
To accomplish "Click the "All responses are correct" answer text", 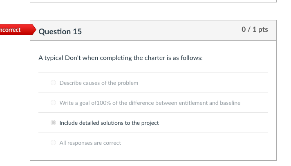I will (90, 143).
